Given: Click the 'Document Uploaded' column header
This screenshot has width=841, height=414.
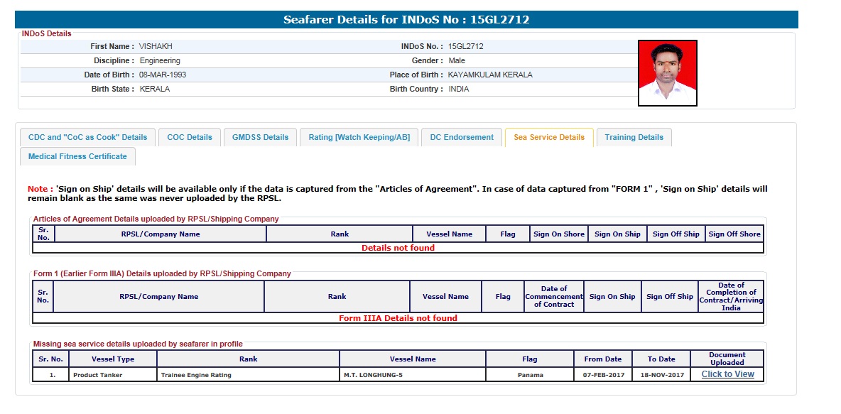Looking at the screenshot, I should click(x=727, y=359).
